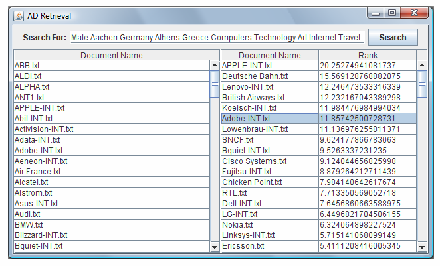The width and height of the screenshot is (440, 266).
Task: Click the Rank column header
Action: tap(368, 55)
